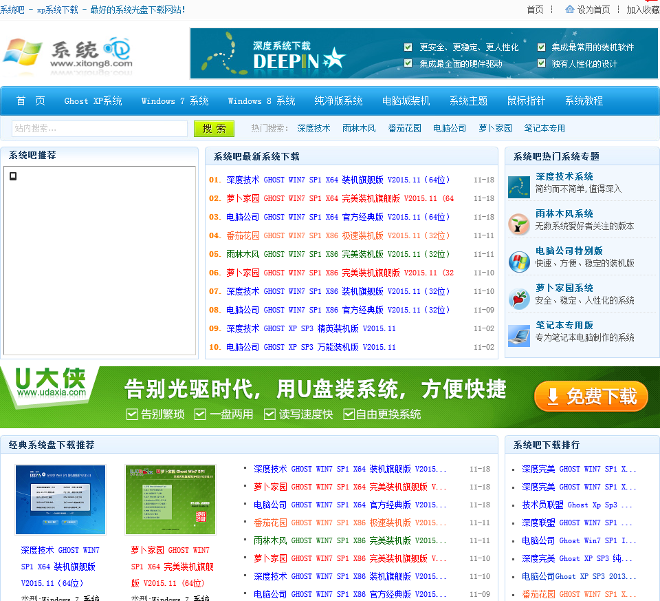Open 萝卜家园 GHOST WIN7 caption under green thumbnail

coord(172,567)
